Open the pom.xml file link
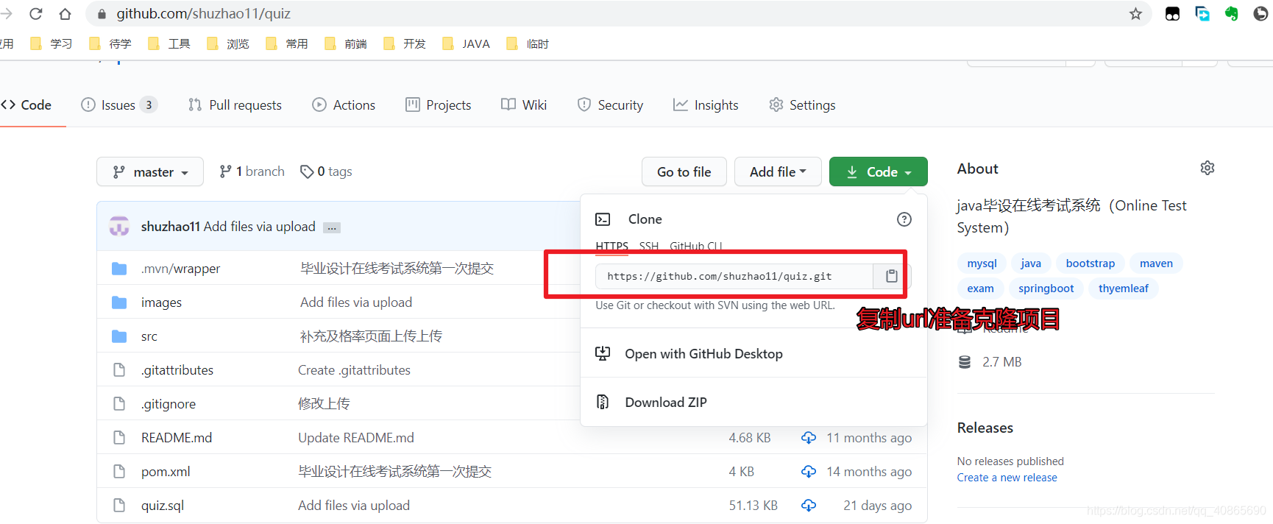This screenshot has height=524, width=1273. [x=166, y=472]
